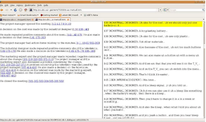Open link 561 in the closed meeting sentence
The image size is (206, 122).
31,81
